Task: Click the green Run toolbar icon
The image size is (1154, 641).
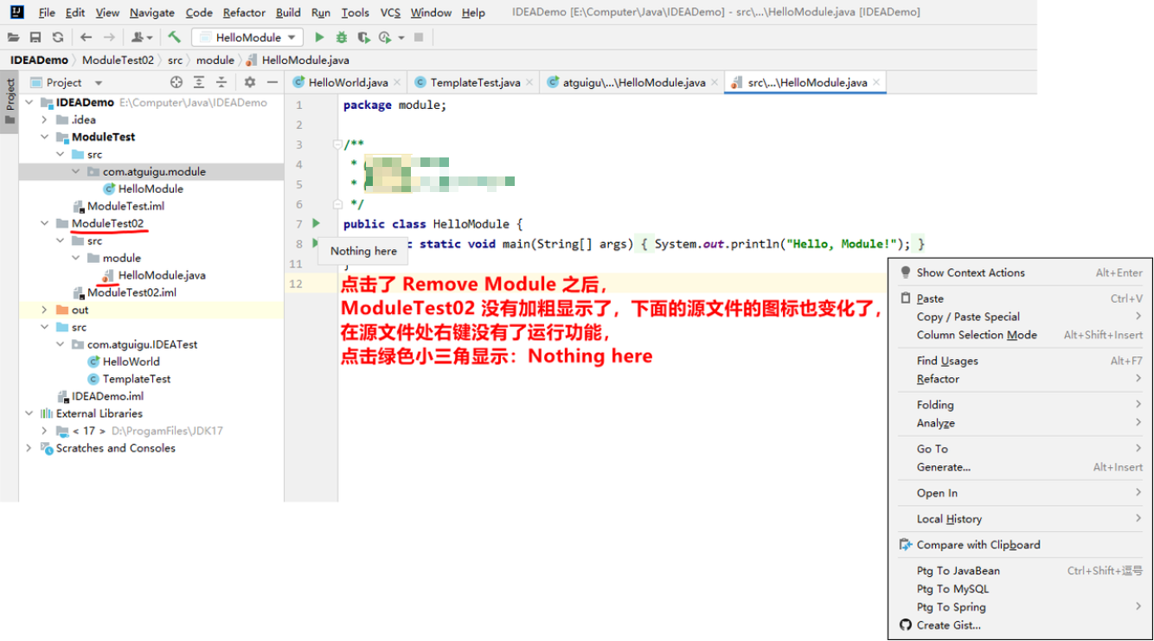Action: pyautogui.click(x=319, y=37)
